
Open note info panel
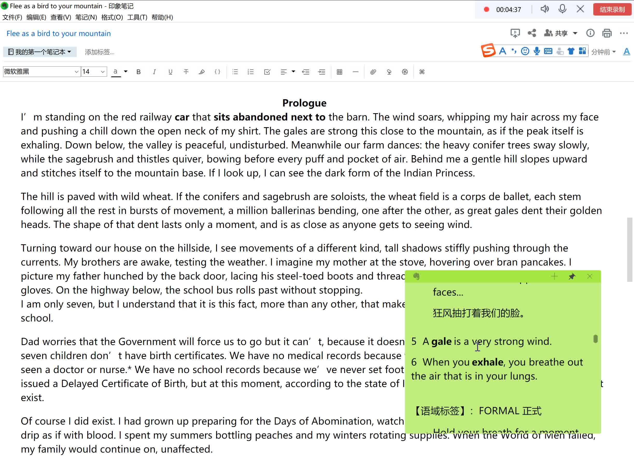(x=590, y=33)
